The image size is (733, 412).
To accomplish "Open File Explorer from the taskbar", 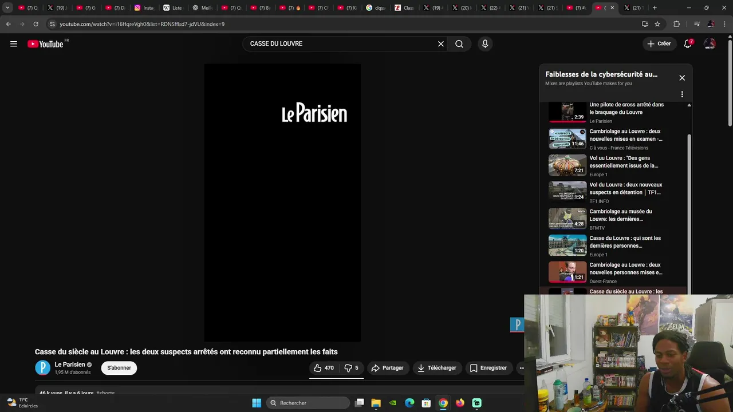I will pos(376,403).
